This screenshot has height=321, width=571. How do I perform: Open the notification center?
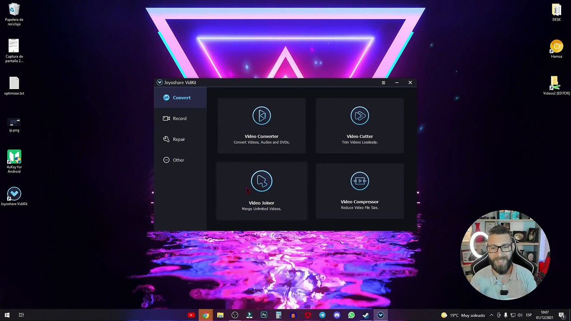(x=562, y=315)
